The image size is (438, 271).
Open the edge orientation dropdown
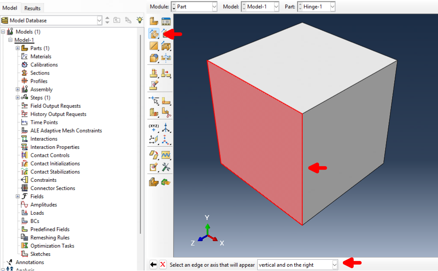(x=334, y=265)
